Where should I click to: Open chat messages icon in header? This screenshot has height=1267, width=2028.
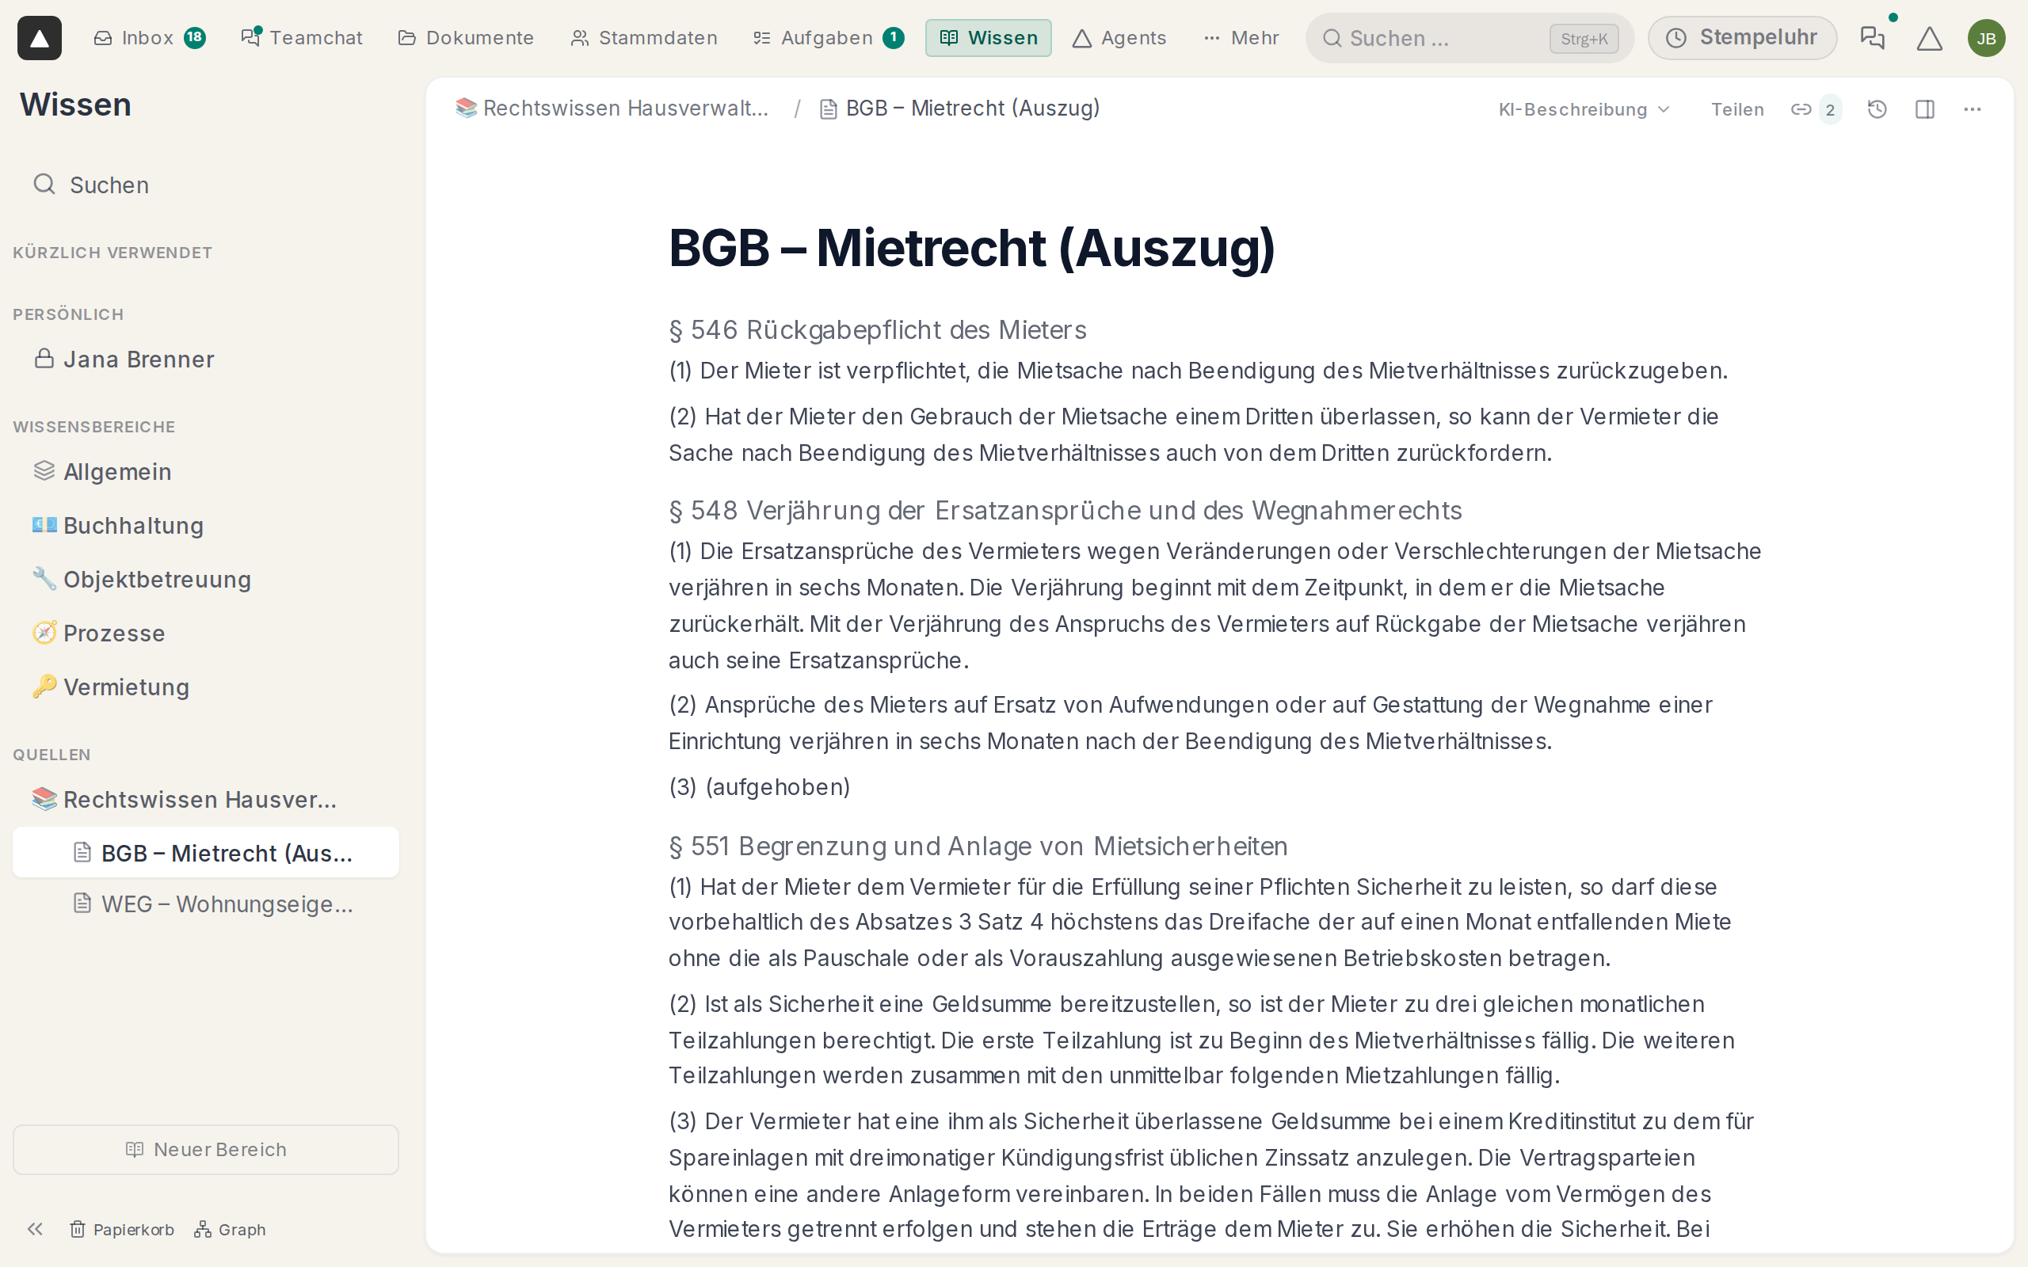click(x=1872, y=38)
